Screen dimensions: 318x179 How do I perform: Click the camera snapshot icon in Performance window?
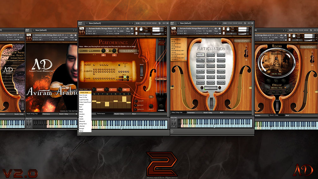[128, 28]
